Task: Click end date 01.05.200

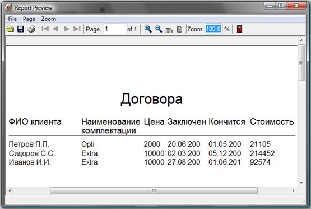Action: pos(225,144)
